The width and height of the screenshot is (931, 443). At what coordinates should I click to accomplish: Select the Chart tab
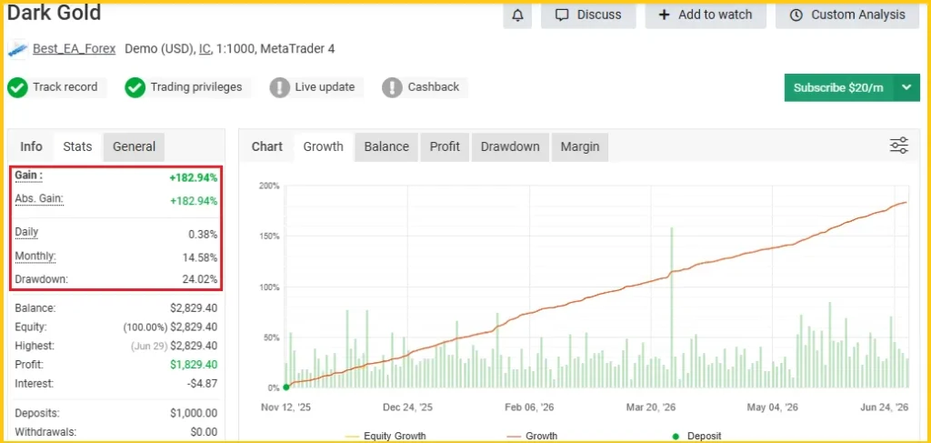coord(267,146)
